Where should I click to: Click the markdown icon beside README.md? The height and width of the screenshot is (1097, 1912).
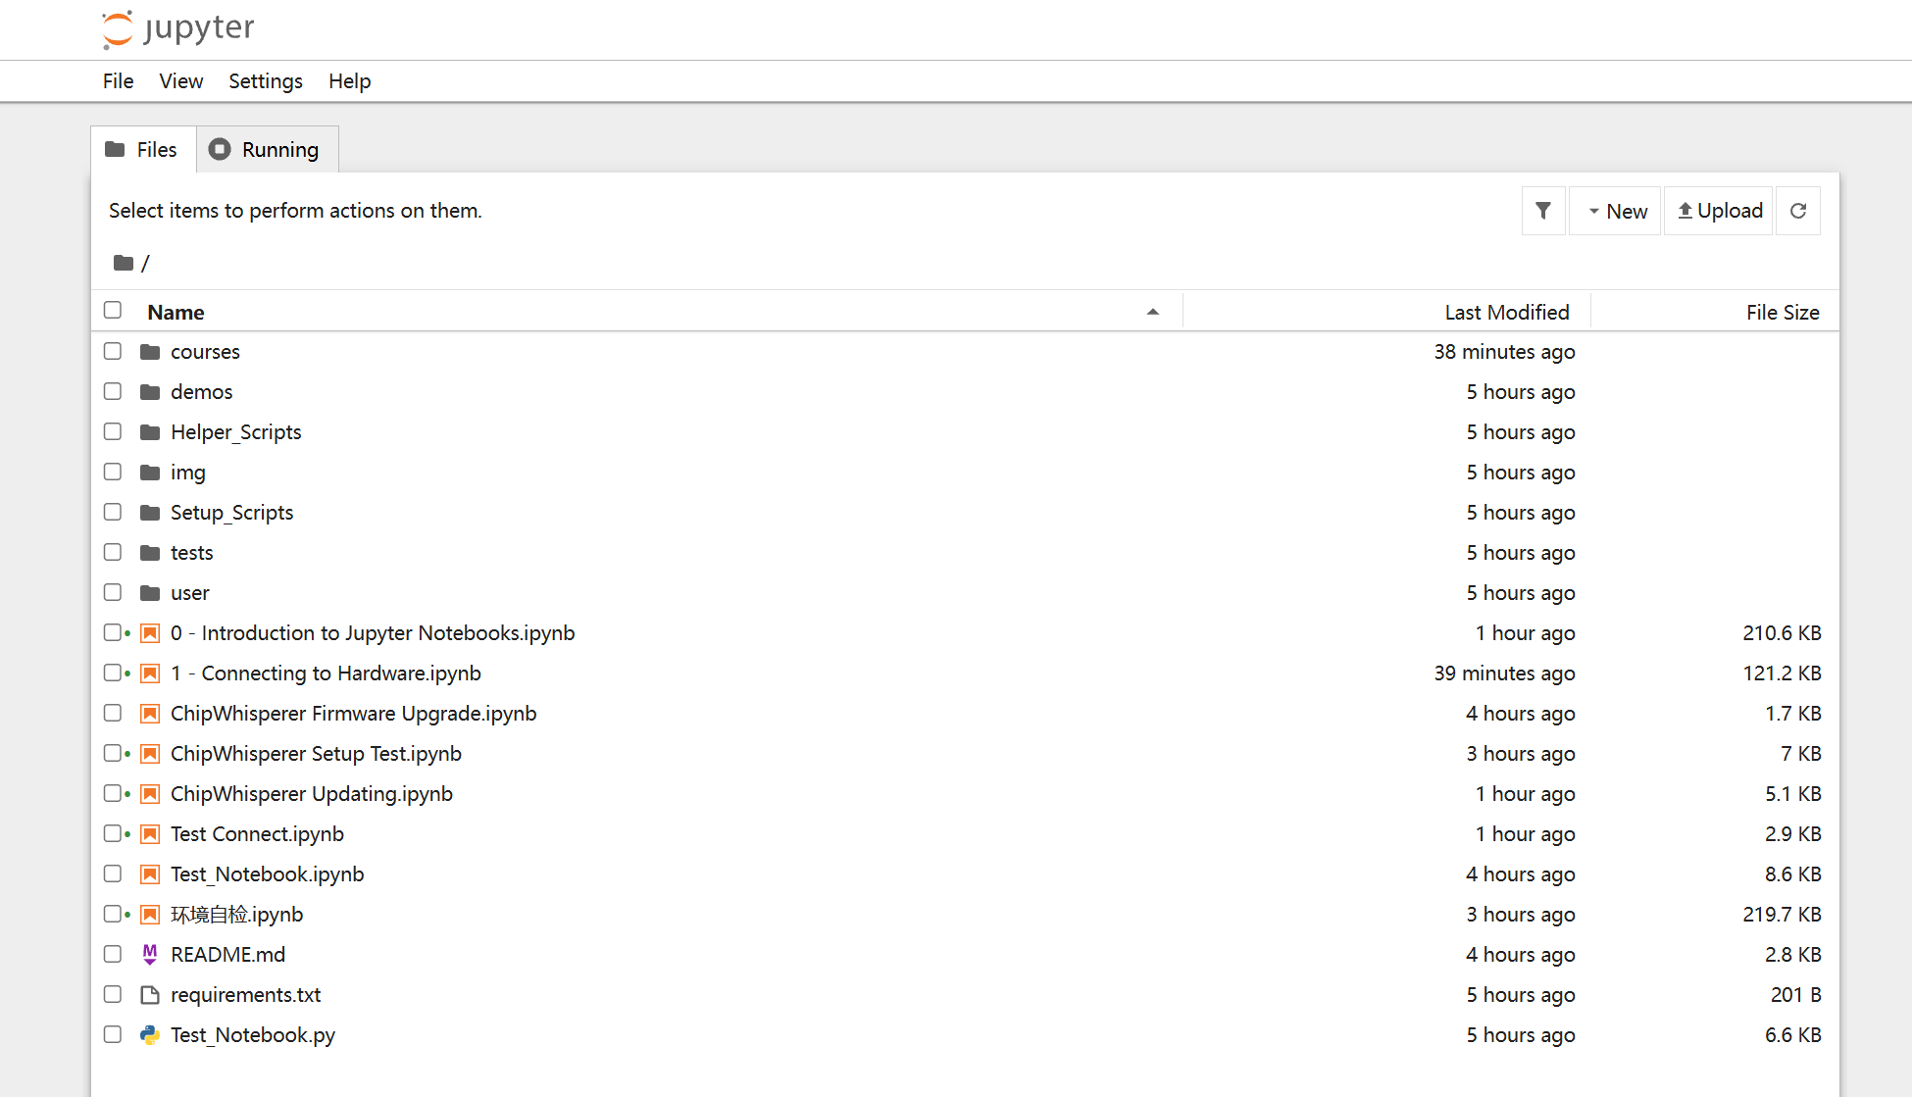(150, 955)
